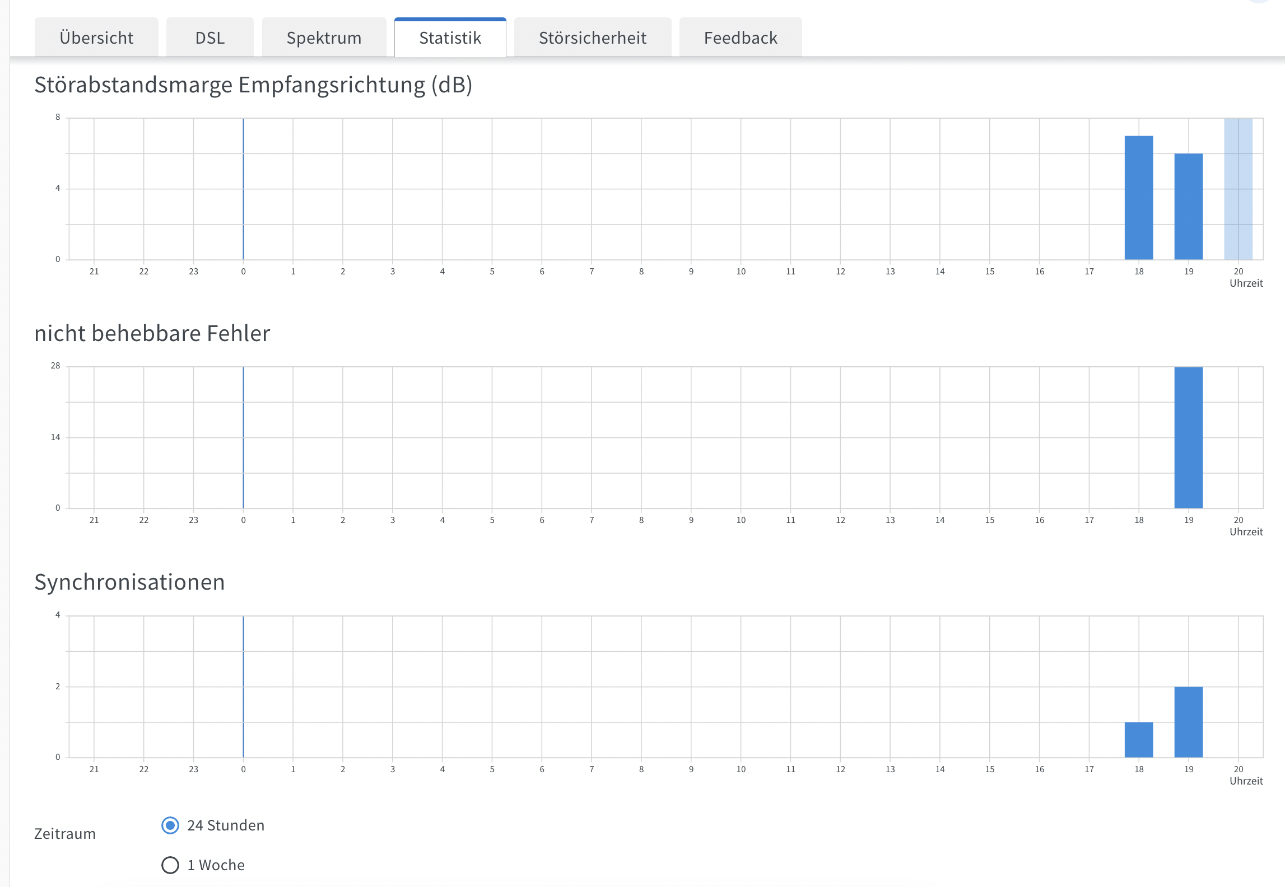The width and height of the screenshot is (1285, 887).
Task: Select the 24 Stunden radio button
Action: (170, 825)
